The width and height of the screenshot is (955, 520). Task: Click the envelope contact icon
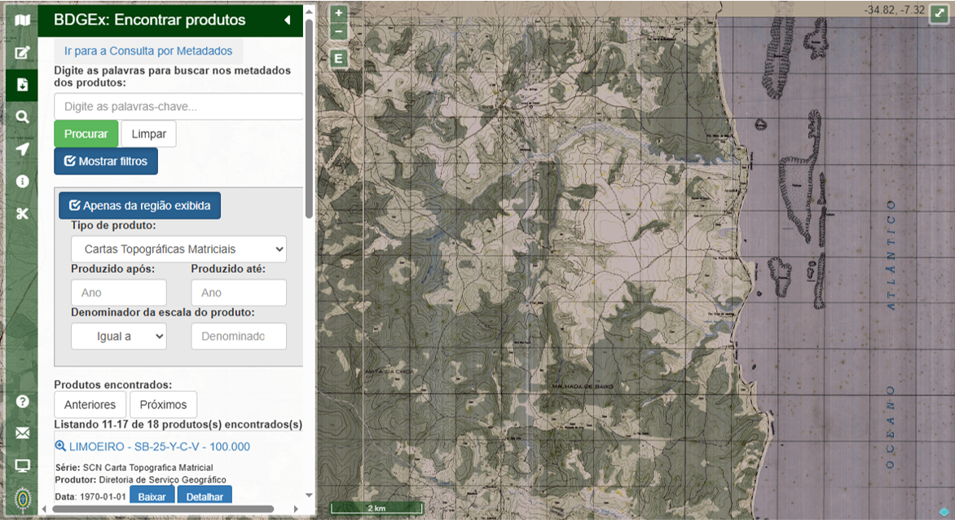pos(22,433)
